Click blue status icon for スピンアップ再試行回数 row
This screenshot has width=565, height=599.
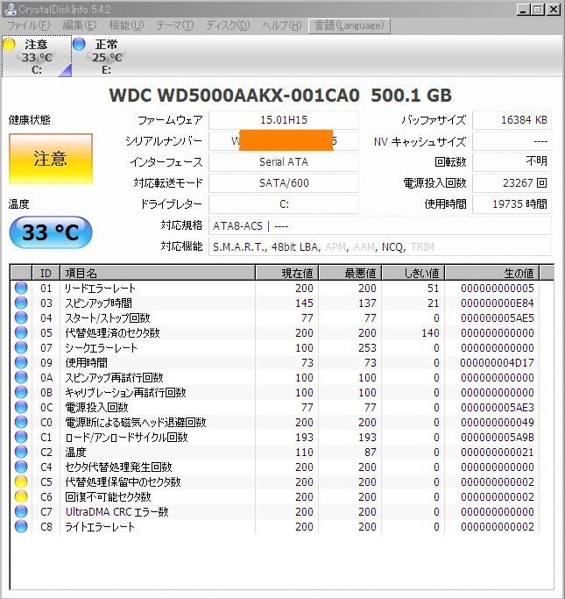(21, 377)
